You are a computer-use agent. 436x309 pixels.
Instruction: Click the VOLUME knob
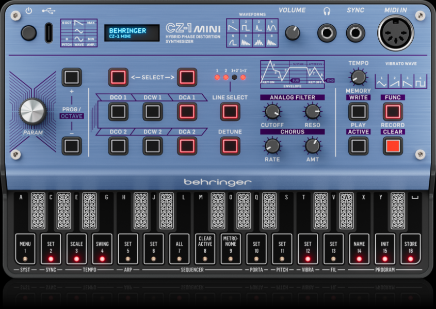(293, 33)
